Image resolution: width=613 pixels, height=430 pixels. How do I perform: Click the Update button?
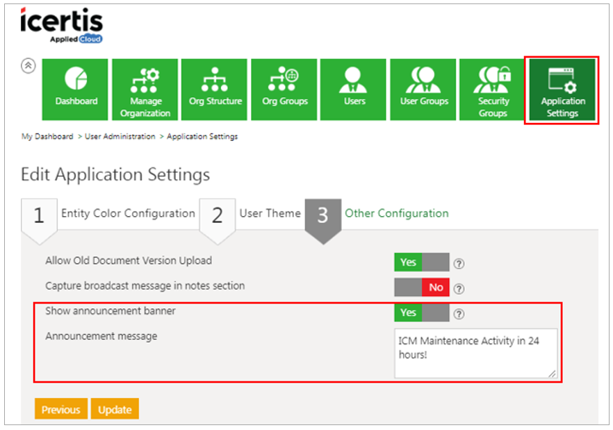tap(115, 409)
